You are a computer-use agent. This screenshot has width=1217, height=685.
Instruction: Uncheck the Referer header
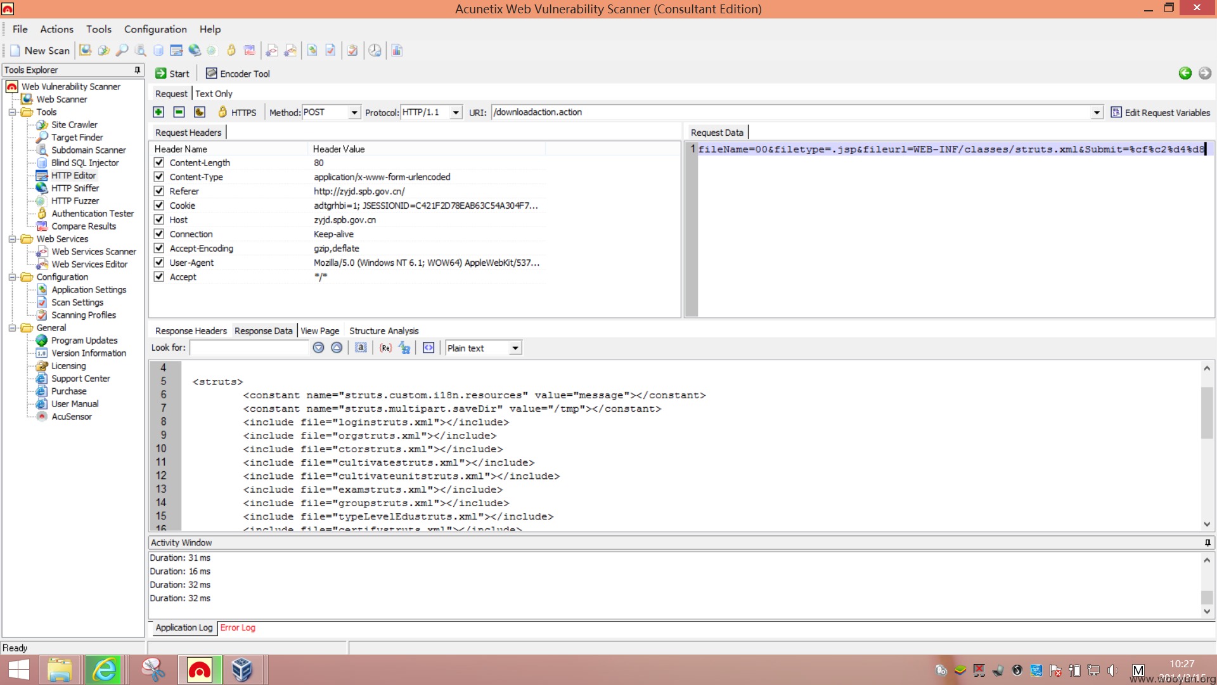click(159, 191)
